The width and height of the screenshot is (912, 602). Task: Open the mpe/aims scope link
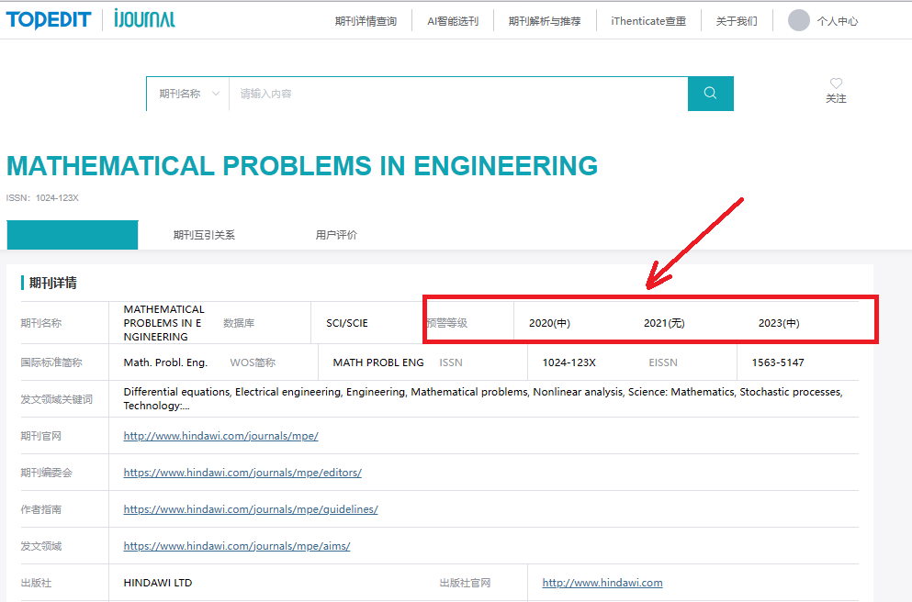point(237,546)
